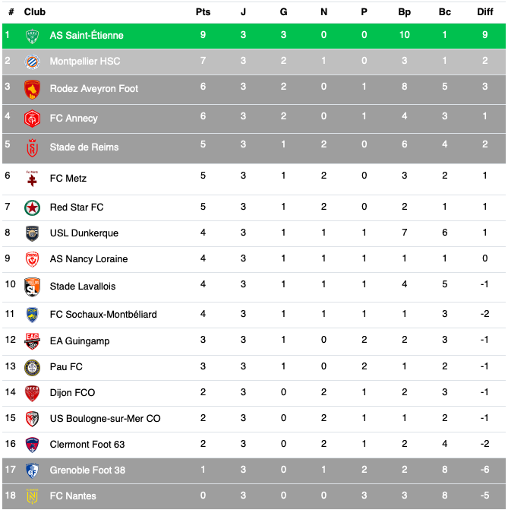Image resolution: width=508 pixels, height=510 pixels.
Task: Click the Montpellier HSC club logo
Action: tap(32, 62)
